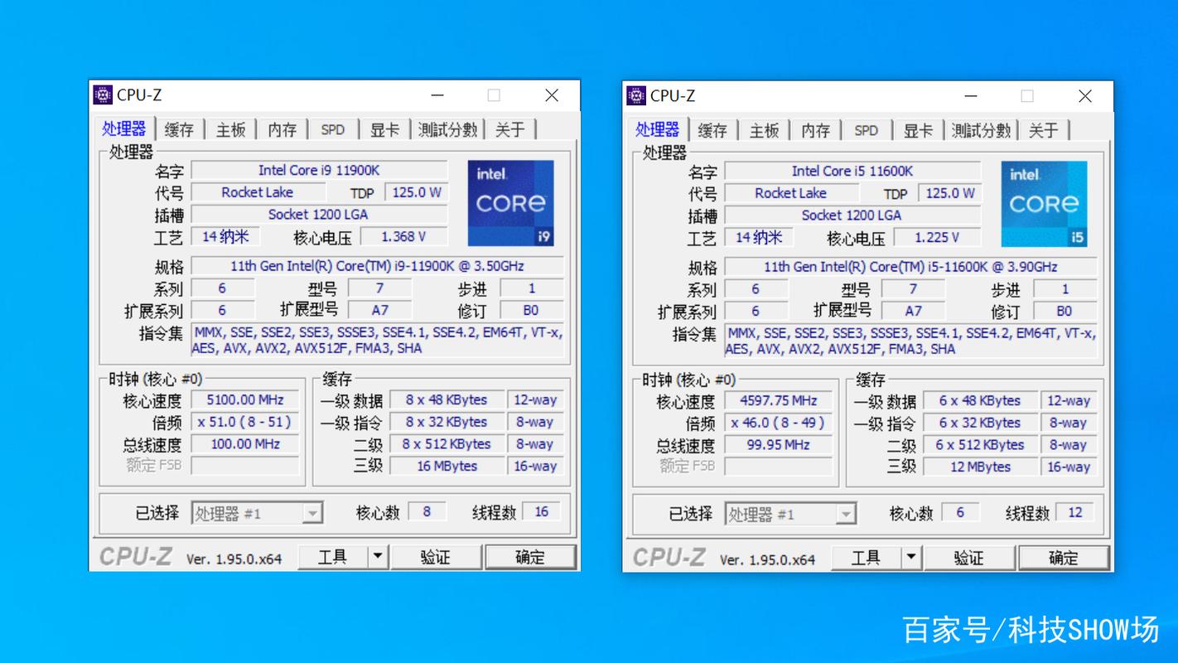Click 确定 button in right window
The width and height of the screenshot is (1178, 663).
click(1064, 558)
